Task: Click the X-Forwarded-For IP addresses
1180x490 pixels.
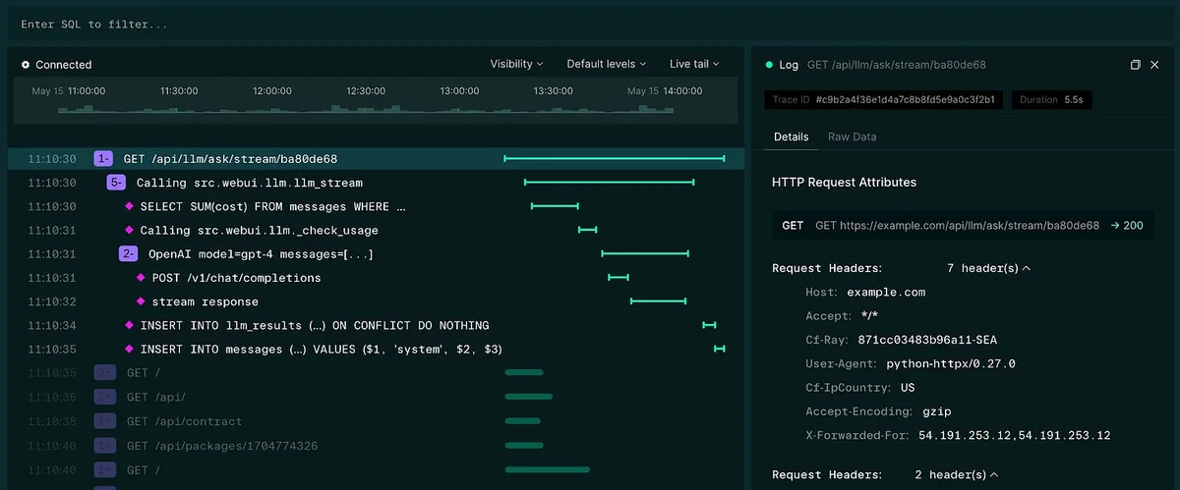Action: pyautogui.click(x=1015, y=435)
